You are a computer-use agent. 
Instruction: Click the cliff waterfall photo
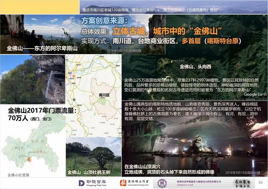tap(33, 79)
